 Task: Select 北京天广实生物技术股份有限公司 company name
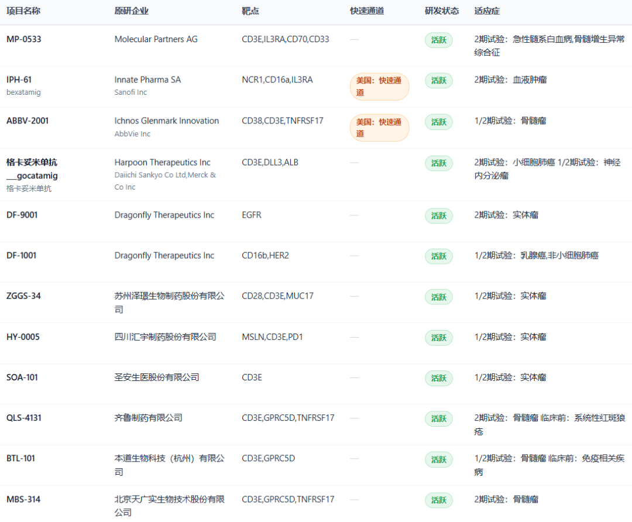point(170,506)
